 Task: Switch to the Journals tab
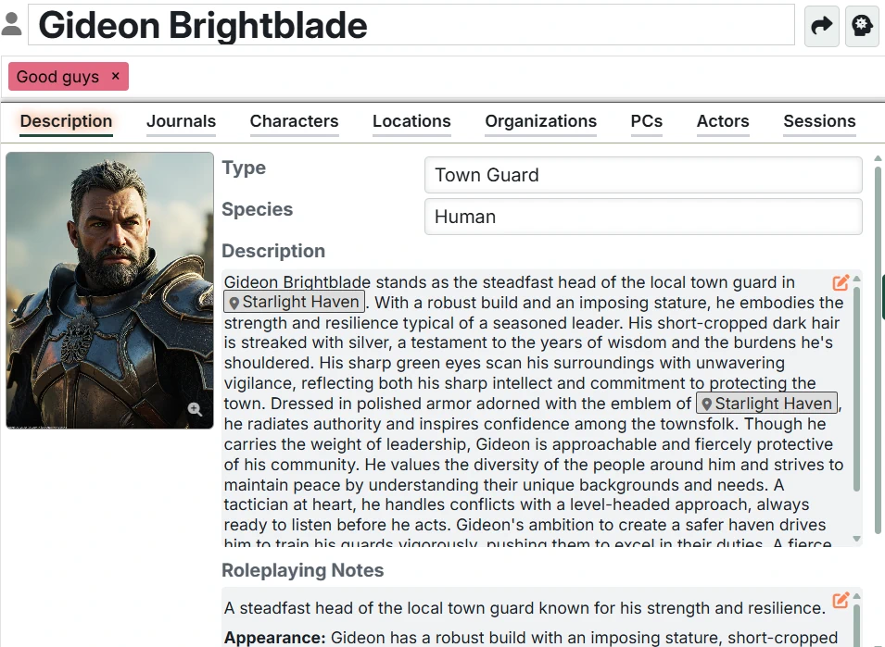tap(181, 121)
